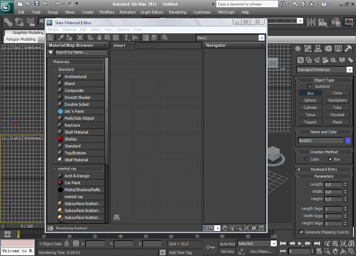Viewport: 356px width, 256px height.
Task: Collapse the Parameters rollout
Action: tap(324, 176)
